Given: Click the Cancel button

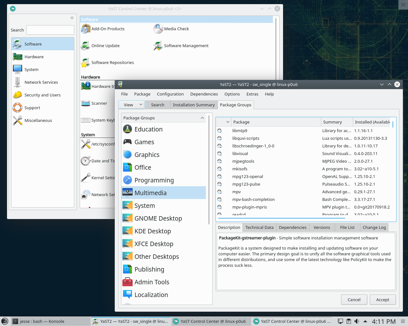Looking at the screenshot, I should pyautogui.click(x=354, y=300).
